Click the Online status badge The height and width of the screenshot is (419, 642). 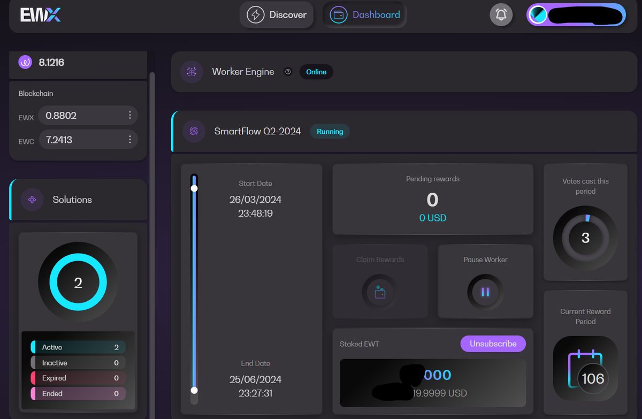coord(316,72)
